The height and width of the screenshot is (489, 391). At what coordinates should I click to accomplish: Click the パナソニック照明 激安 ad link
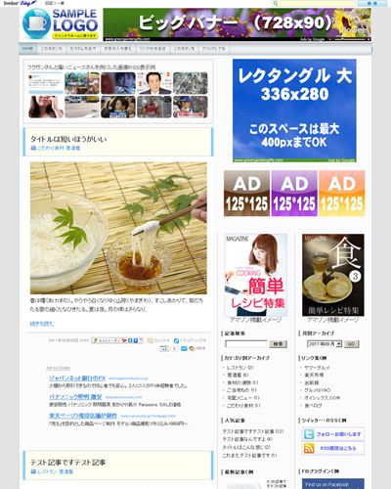pos(75,397)
